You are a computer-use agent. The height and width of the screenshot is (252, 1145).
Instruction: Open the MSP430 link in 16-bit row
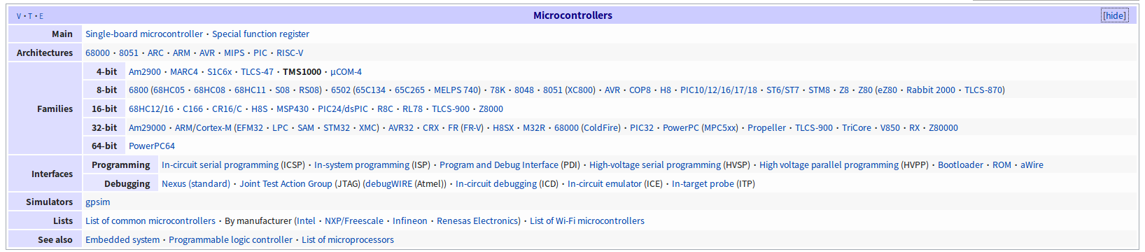(293, 108)
